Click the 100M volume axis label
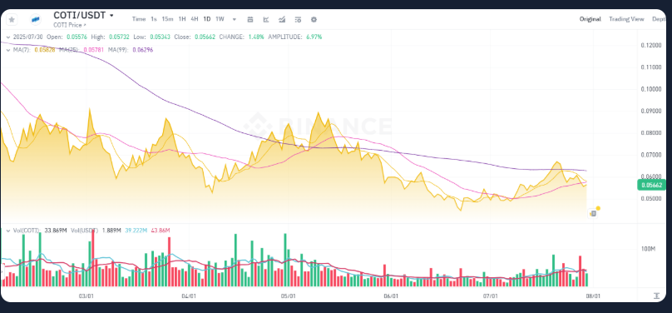 tap(648, 249)
